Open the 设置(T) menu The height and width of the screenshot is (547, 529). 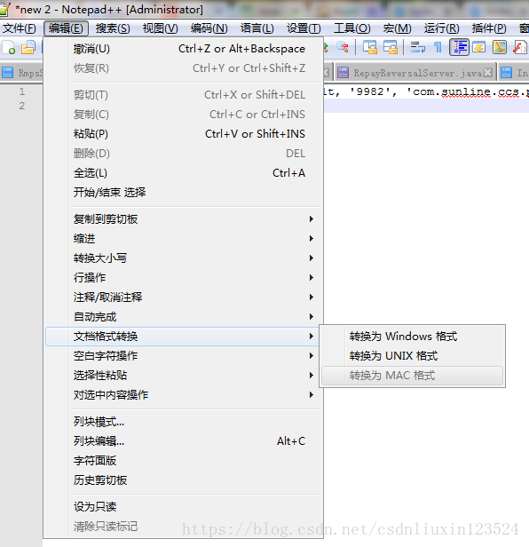304,28
